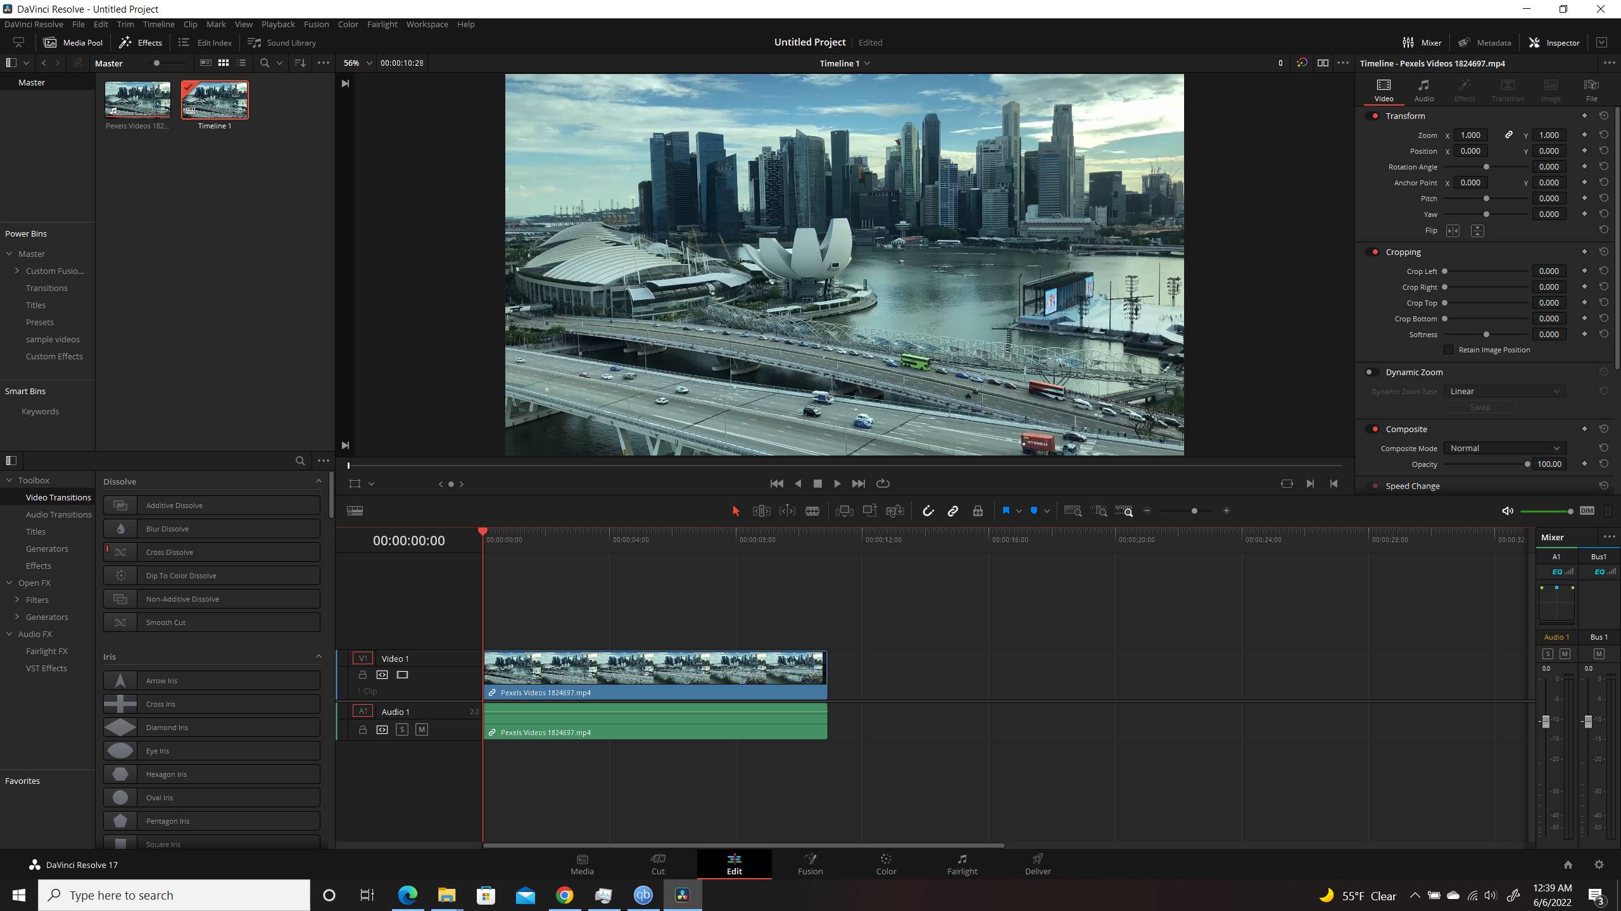The height and width of the screenshot is (911, 1621).
Task: Select the Selection Mode arrow tool
Action: 736,511
